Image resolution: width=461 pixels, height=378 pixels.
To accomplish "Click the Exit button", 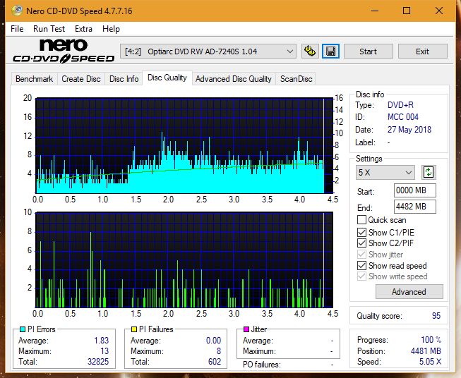I will point(422,51).
